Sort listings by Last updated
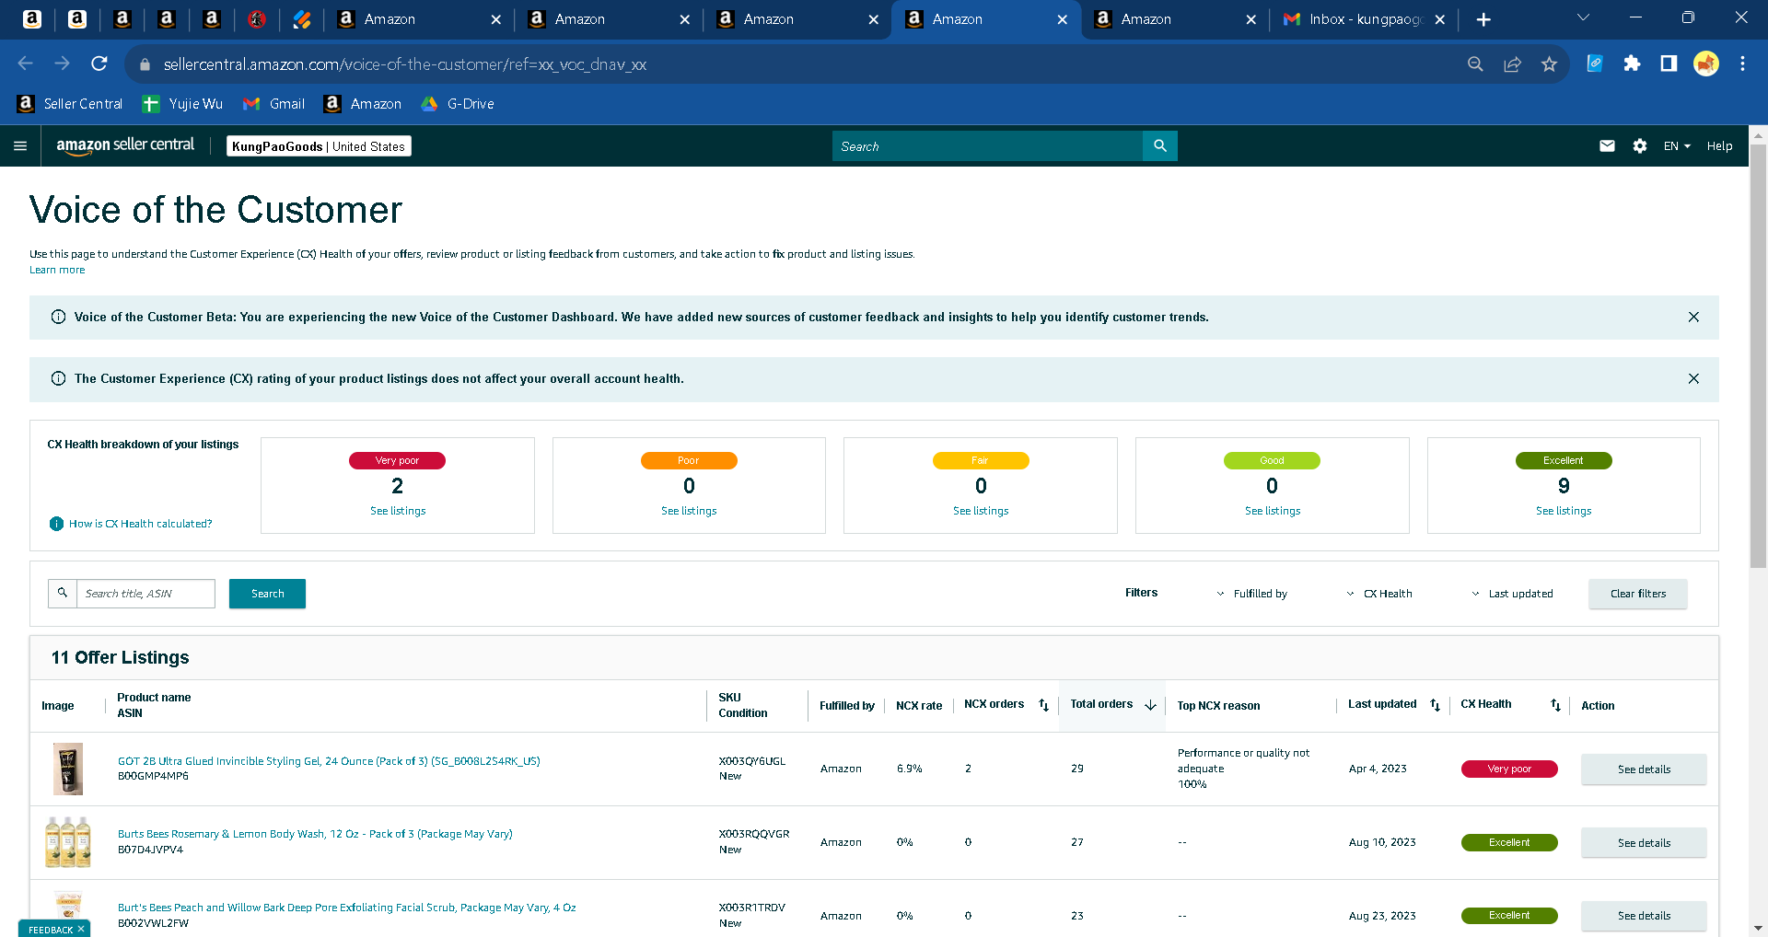Screen dimensions: 1768x937 1435,705
